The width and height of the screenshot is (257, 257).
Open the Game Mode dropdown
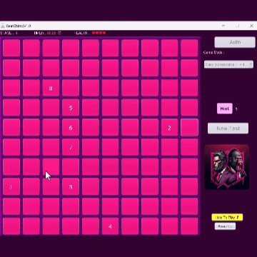(x=228, y=64)
